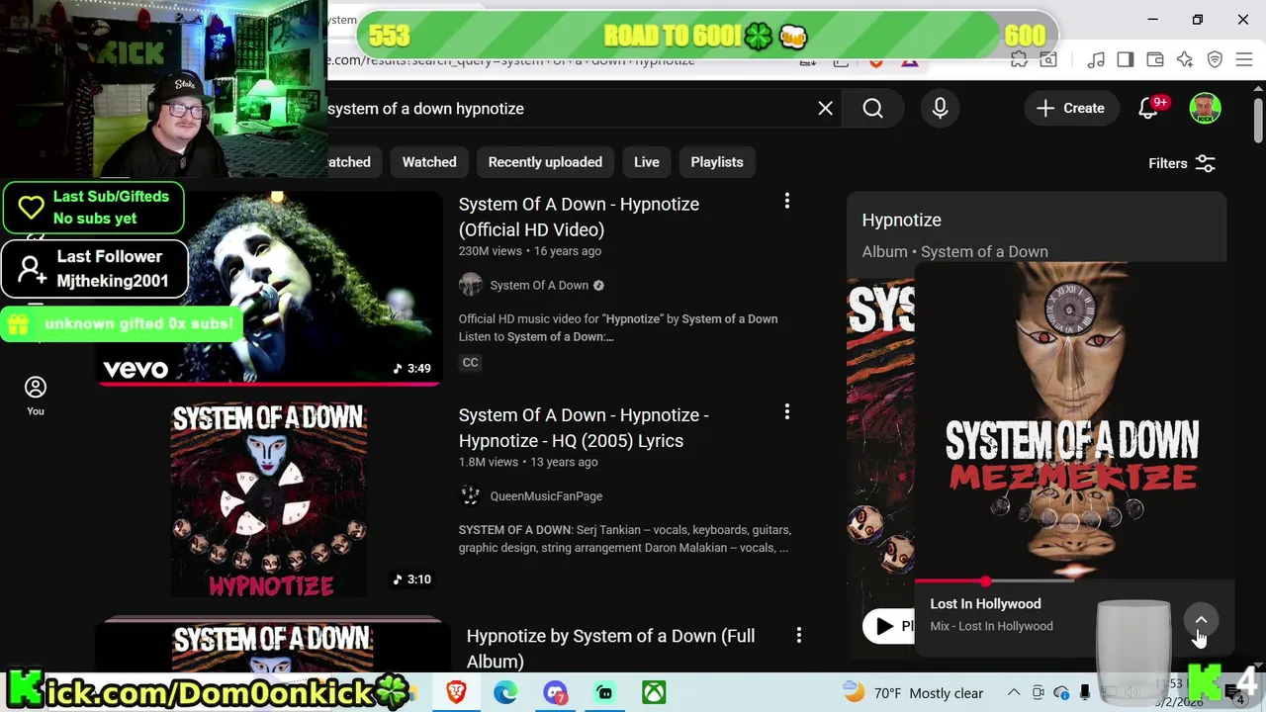Viewport: 1266px width, 712px height.
Task: Click the search field text
Action: click(x=425, y=109)
